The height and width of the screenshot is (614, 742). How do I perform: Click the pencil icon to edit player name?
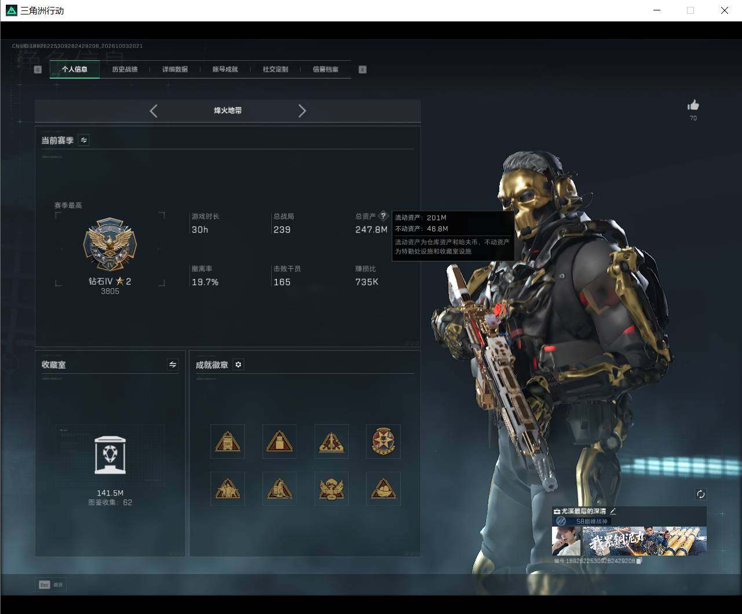613,511
